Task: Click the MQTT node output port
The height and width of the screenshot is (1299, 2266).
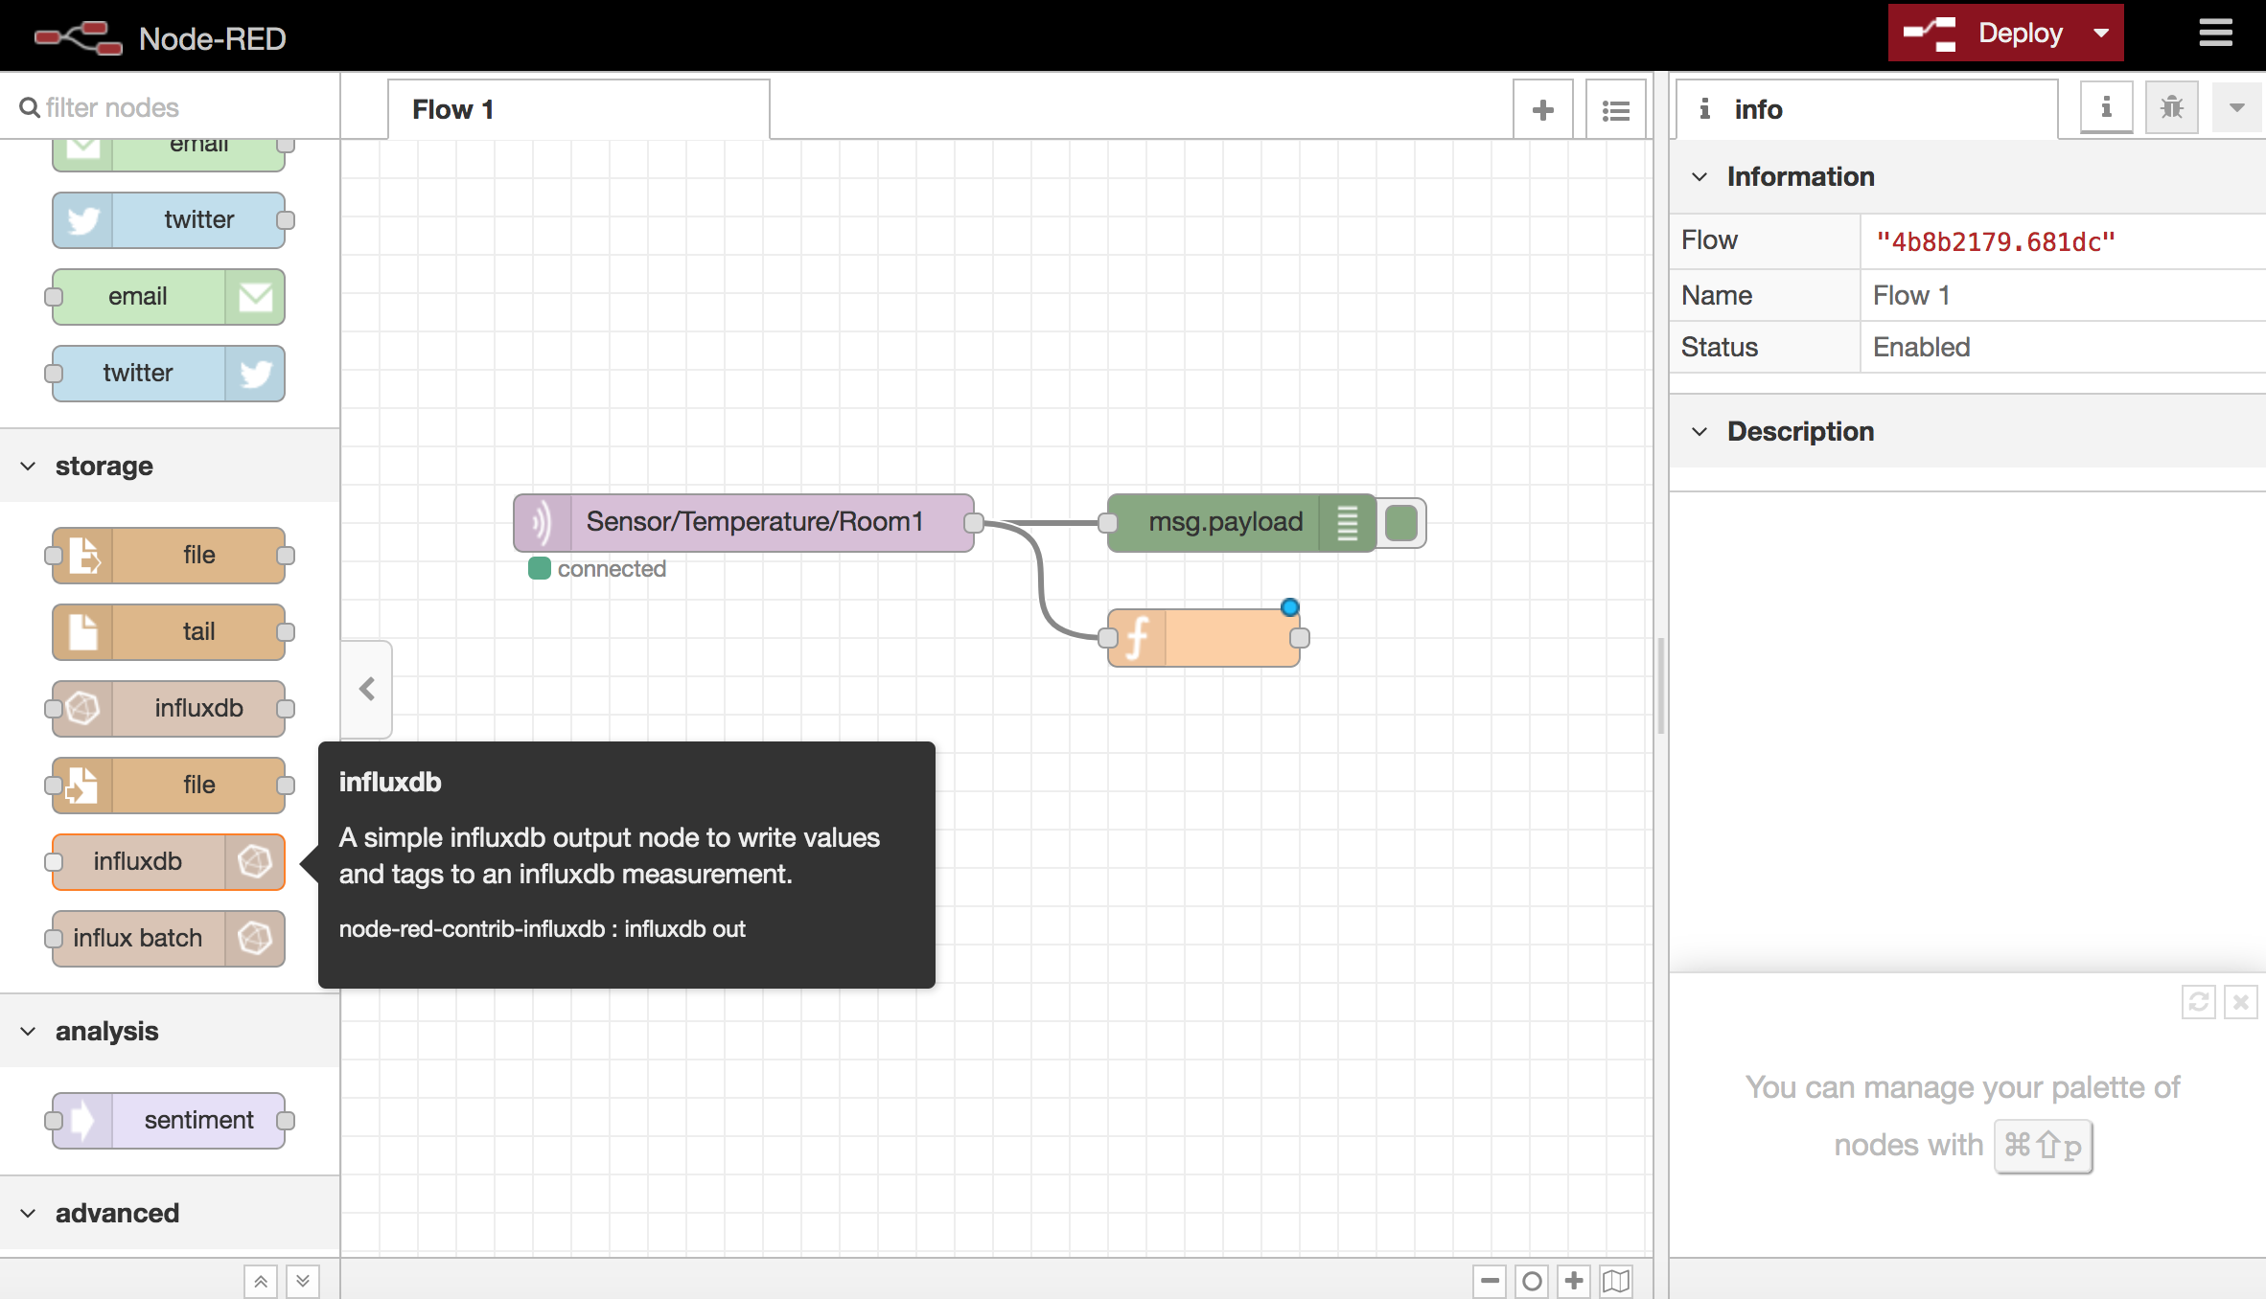Action: 974,522
